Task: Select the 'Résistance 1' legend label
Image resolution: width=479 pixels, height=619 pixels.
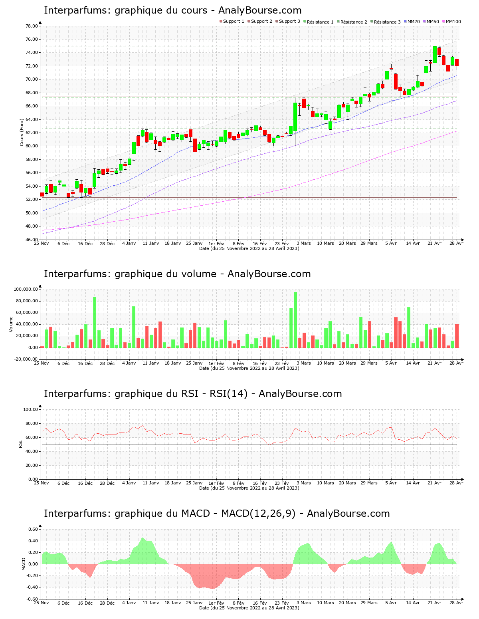Action: pos(320,22)
